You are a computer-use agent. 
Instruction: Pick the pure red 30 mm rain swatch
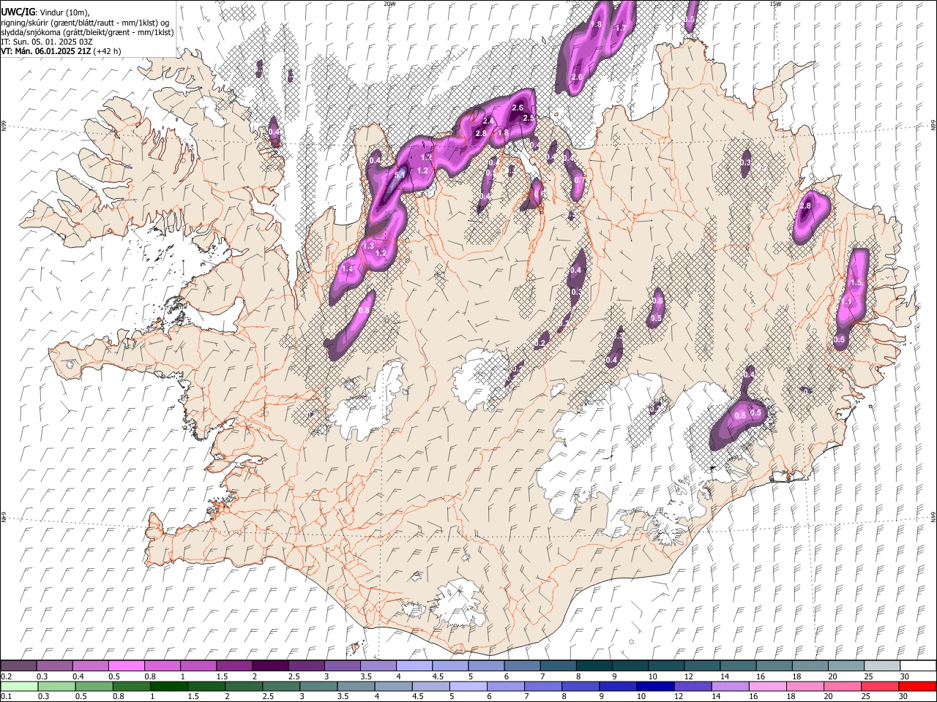coord(917,686)
